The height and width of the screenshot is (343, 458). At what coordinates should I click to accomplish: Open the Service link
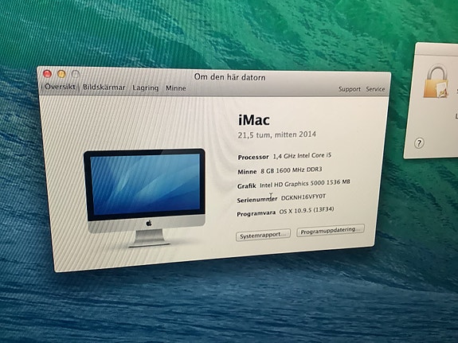click(375, 89)
